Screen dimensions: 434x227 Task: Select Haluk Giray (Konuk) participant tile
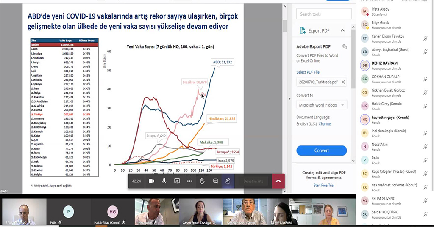113,212
